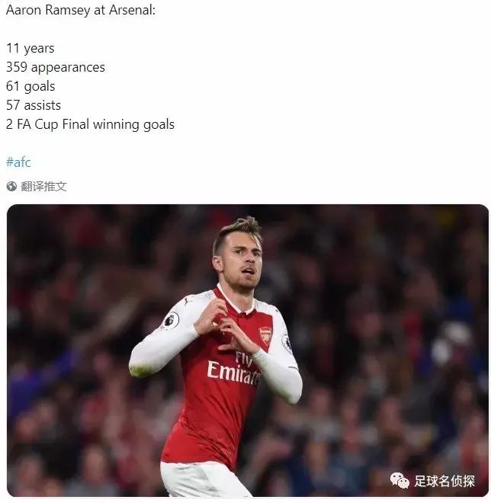Click the Premier League badge on the left-hand sleeve
This screenshot has height=503, width=491.
tap(170, 320)
